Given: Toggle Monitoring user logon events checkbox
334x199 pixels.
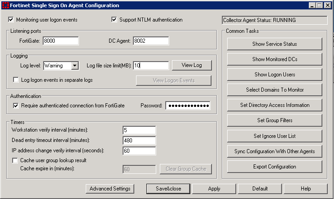Looking at the screenshot, I should coord(11,20).
